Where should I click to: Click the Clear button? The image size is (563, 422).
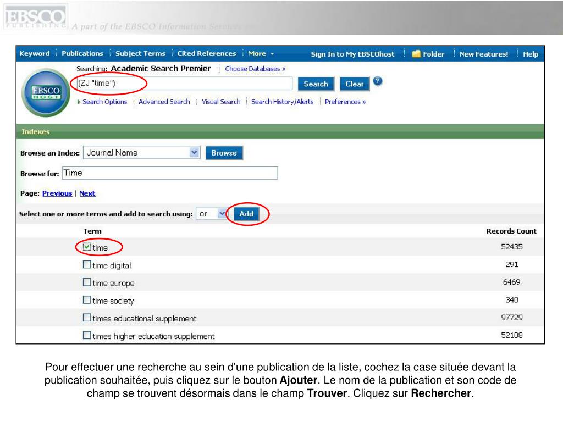(355, 84)
